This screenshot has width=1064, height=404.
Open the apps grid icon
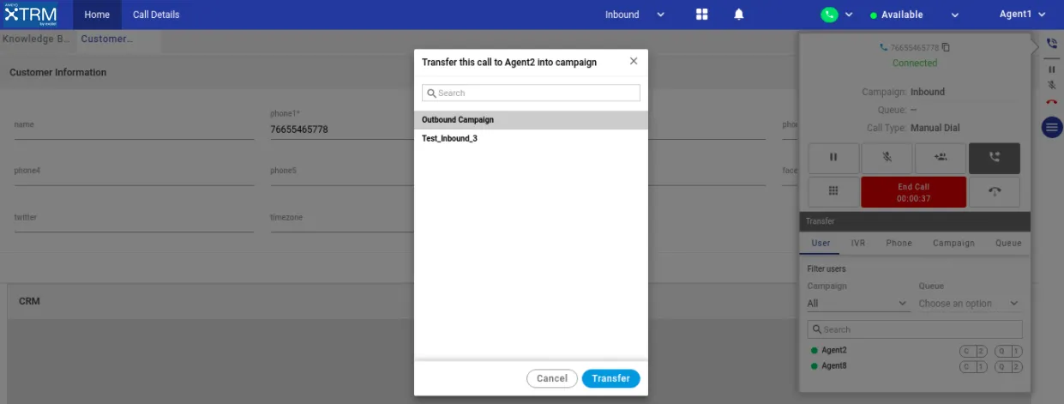[702, 15]
